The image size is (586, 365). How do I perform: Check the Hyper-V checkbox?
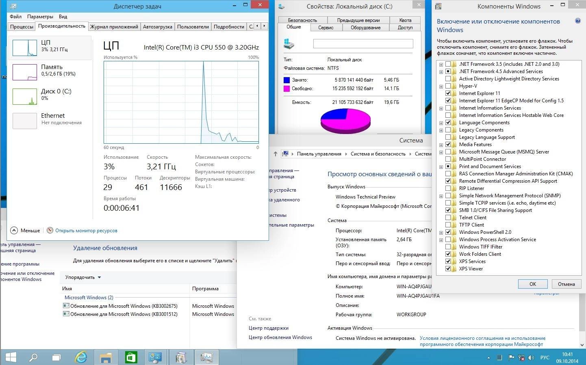pyautogui.click(x=448, y=86)
